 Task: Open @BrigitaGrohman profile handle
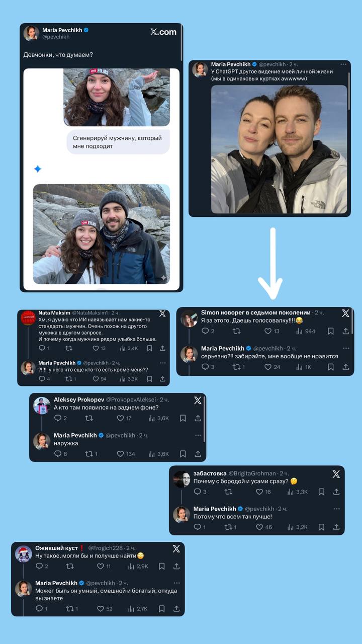pyautogui.click(x=252, y=473)
